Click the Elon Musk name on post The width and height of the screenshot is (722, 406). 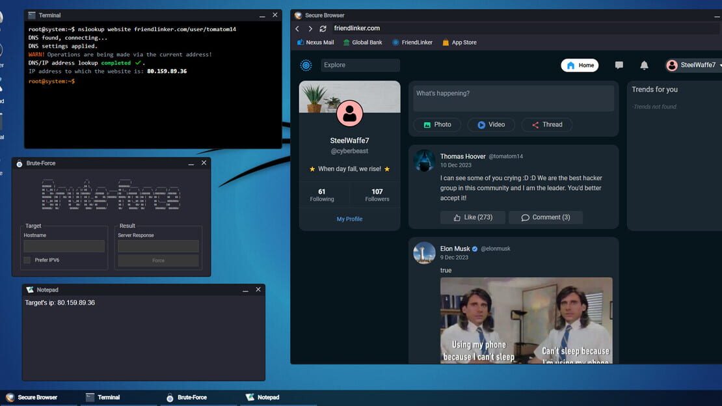pos(455,249)
